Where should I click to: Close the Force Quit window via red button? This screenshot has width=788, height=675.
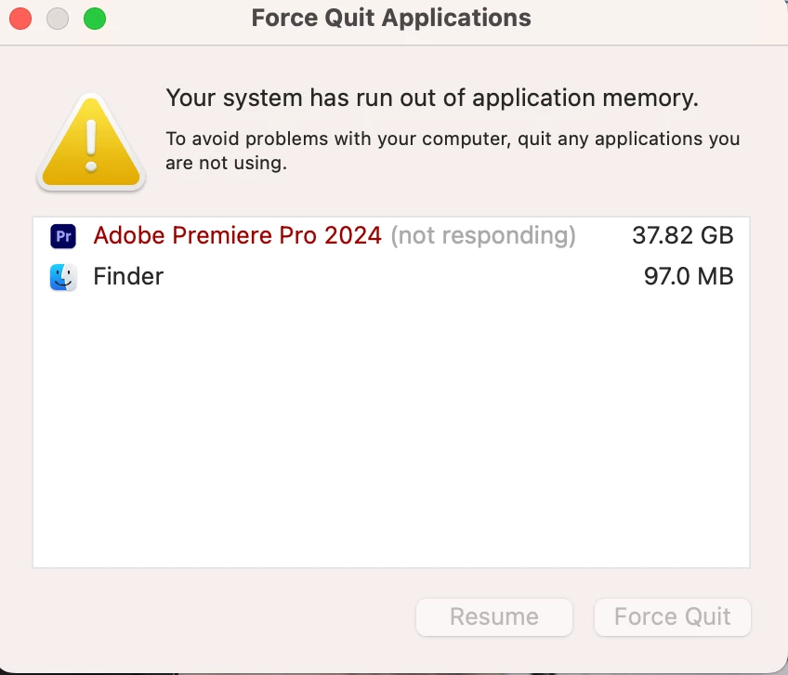[20, 18]
